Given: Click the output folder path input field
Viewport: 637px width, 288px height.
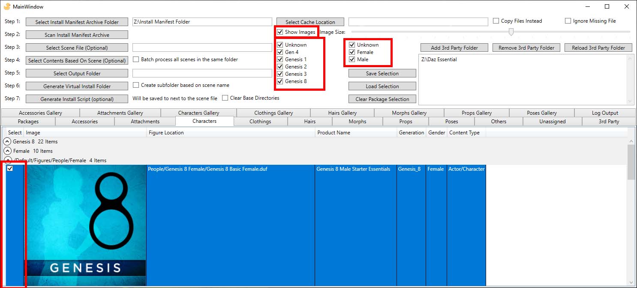Looking at the screenshot, I should tap(202, 73).
